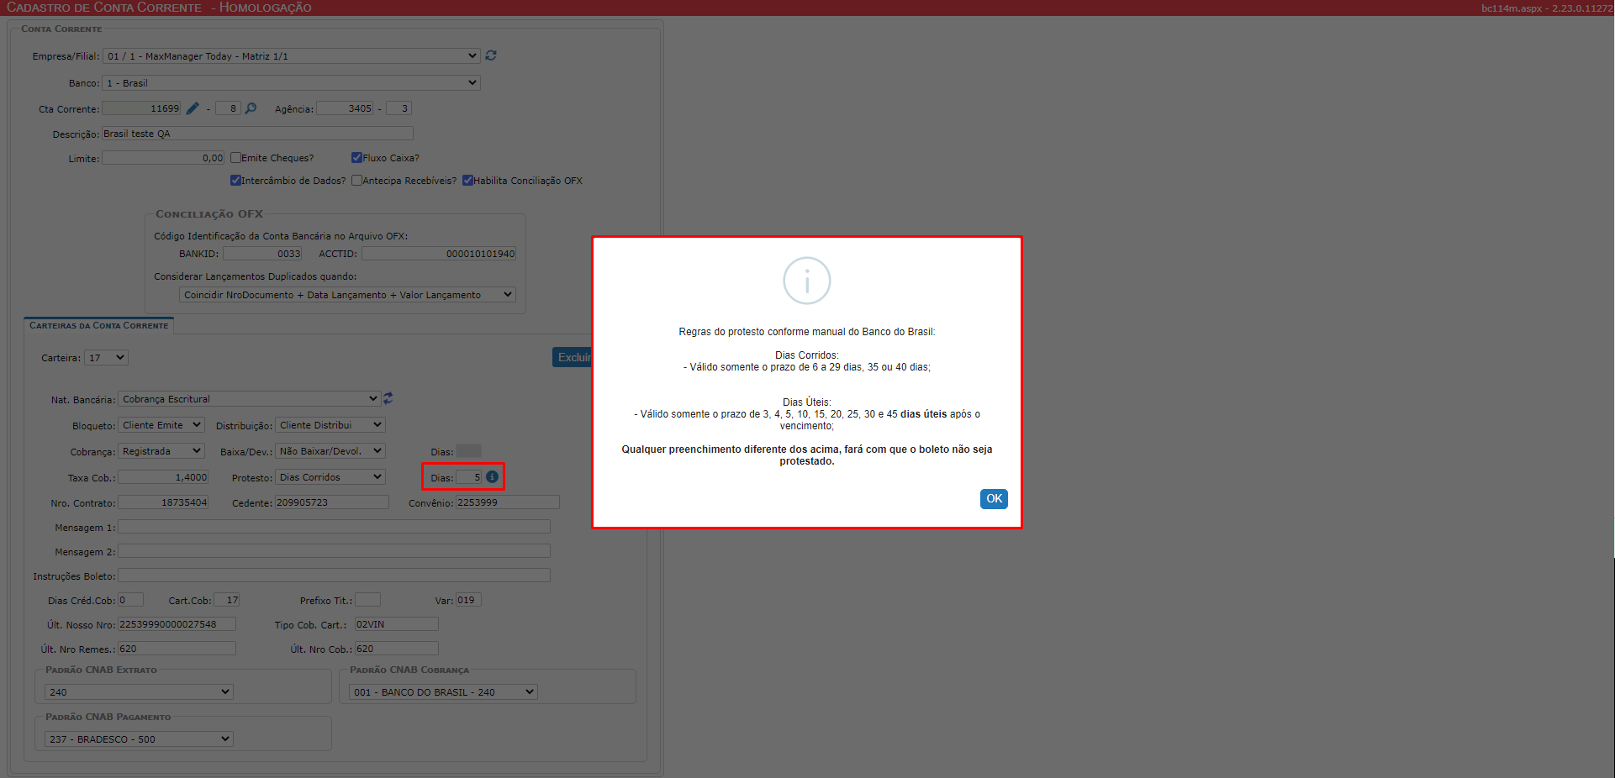
Task: Click the disabled Dias field beside Baixa/Dev.
Action: click(x=468, y=451)
